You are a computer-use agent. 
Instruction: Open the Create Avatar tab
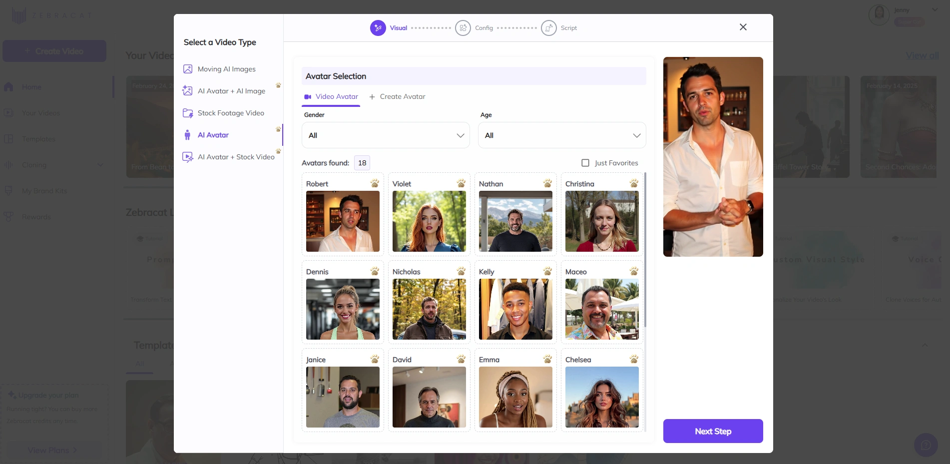point(397,97)
